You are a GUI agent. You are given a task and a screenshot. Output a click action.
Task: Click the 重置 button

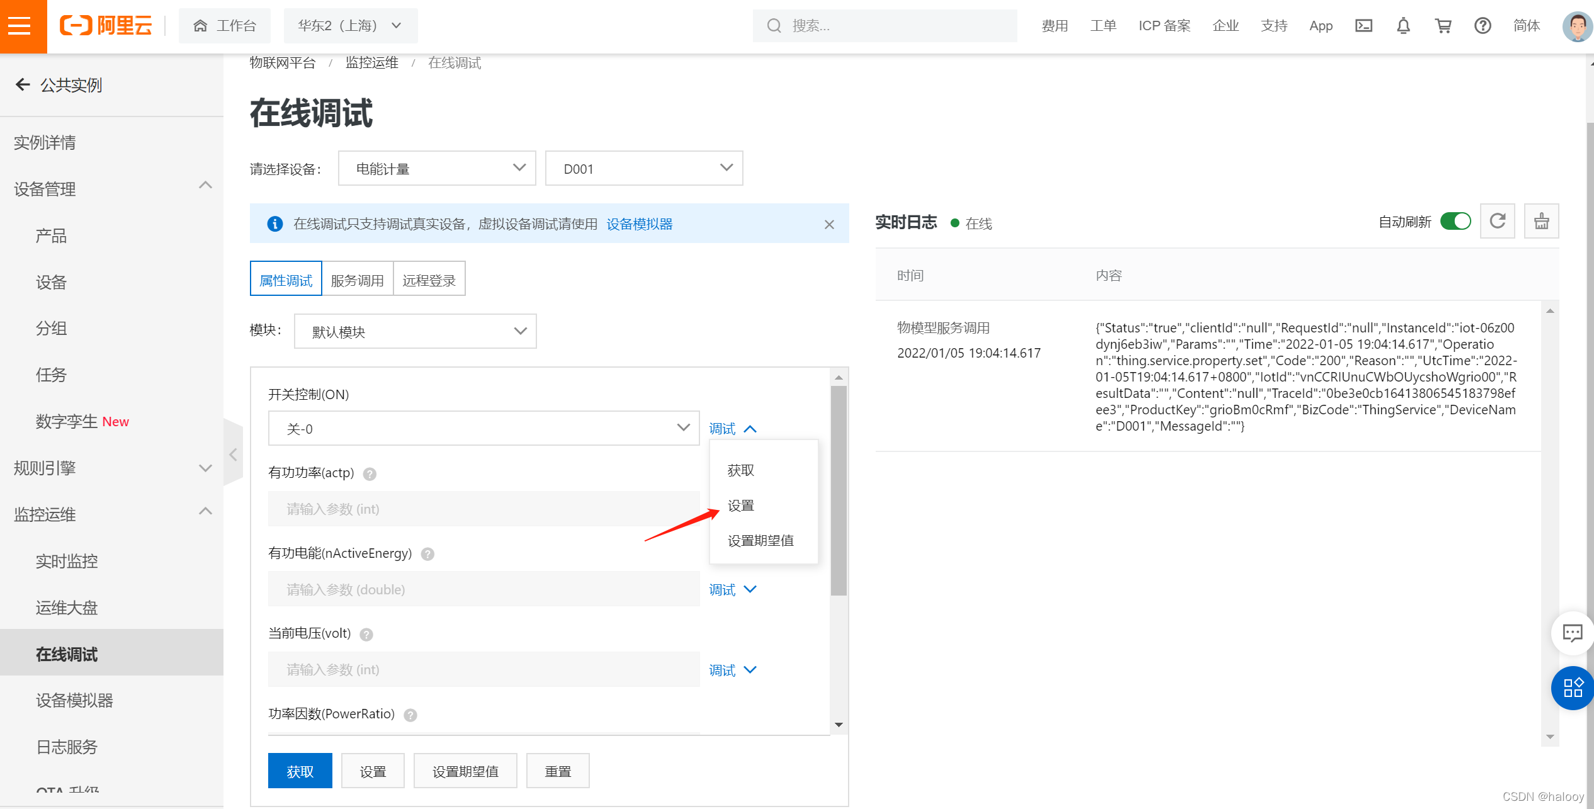click(558, 771)
